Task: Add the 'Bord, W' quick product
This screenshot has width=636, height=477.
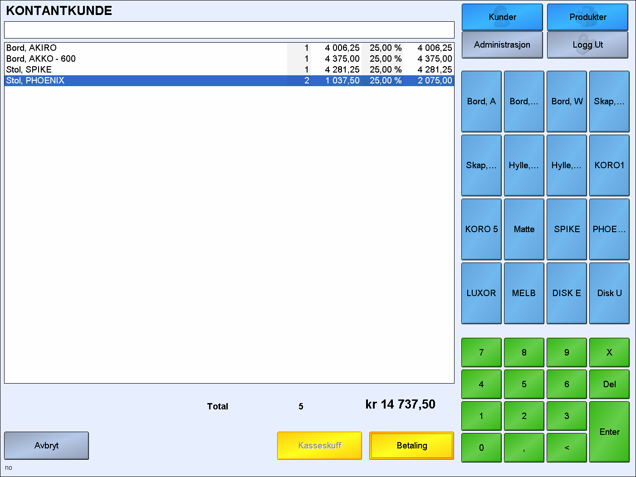Action: tap(567, 102)
